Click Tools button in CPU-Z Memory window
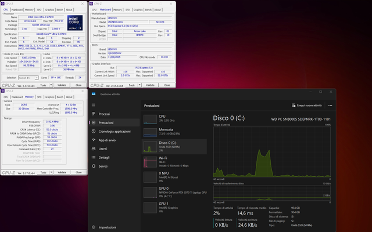 tap(43, 172)
